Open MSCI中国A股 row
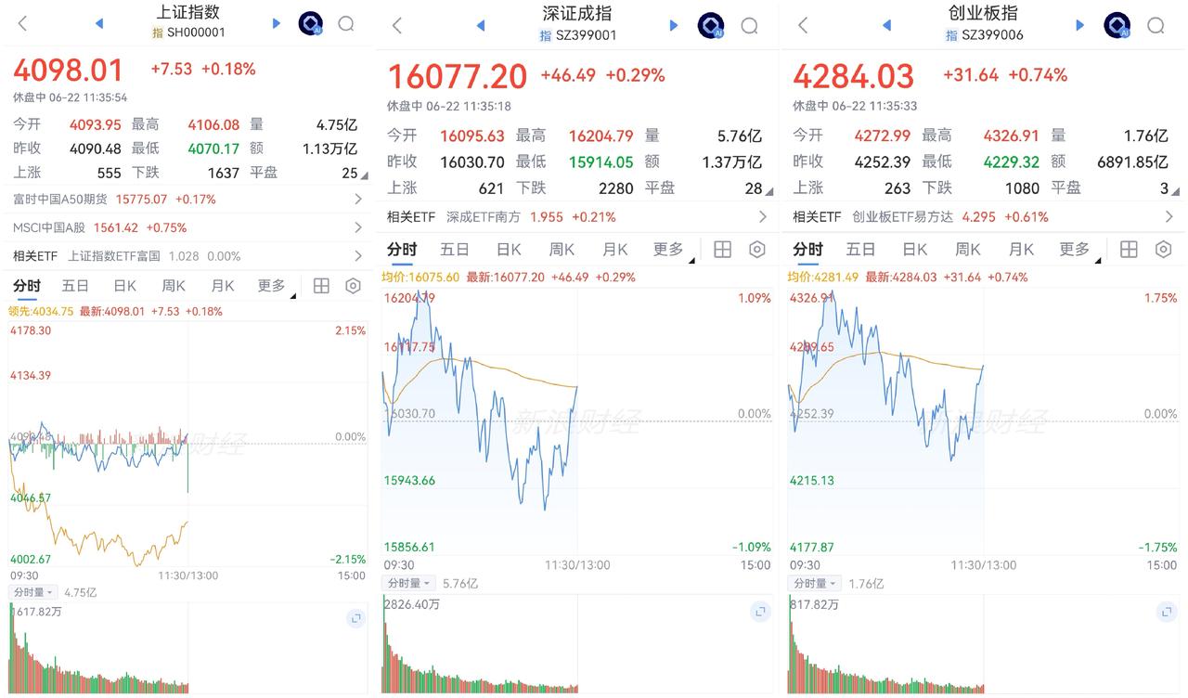Screen dimensions: 1188x698 click(x=187, y=227)
